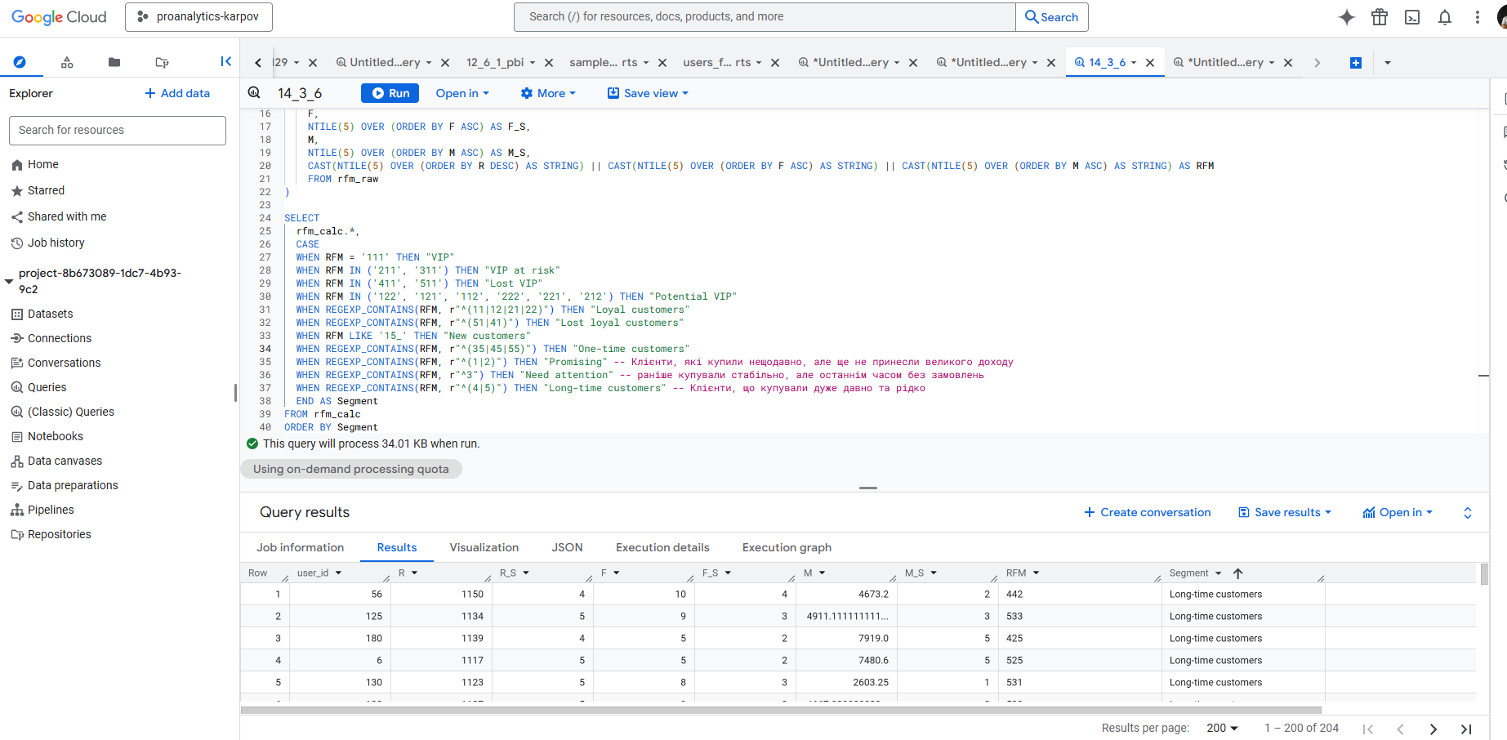Image resolution: width=1507 pixels, height=740 pixels.
Task: Go to next results page
Action: click(x=1433, y=729)
